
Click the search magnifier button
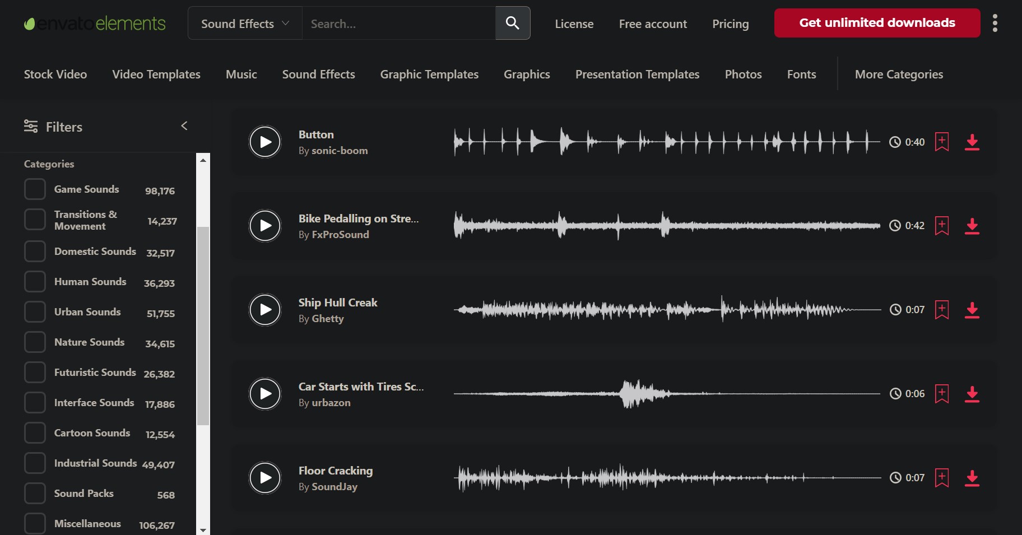513,23
